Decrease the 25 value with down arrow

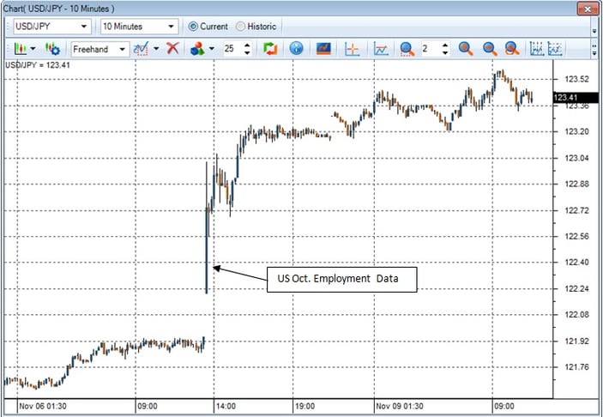click(x=247, y=52)
